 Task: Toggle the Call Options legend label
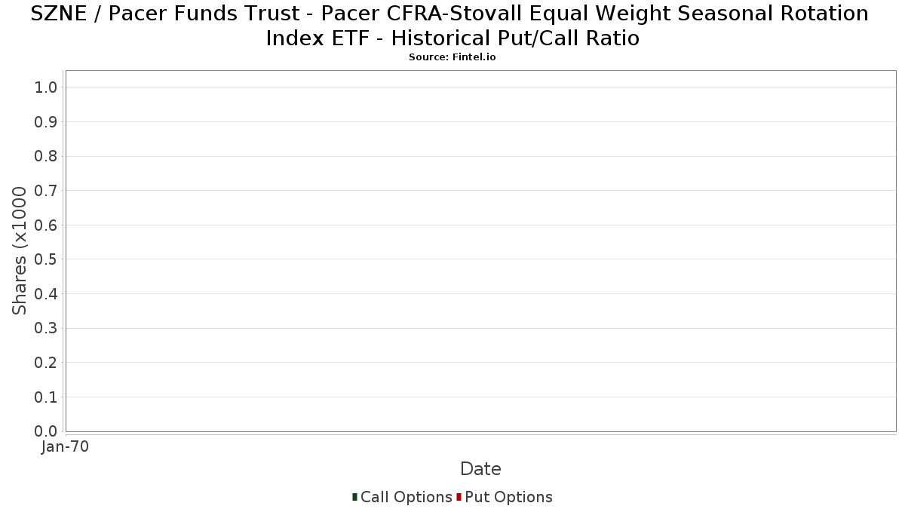click(406, 497)
